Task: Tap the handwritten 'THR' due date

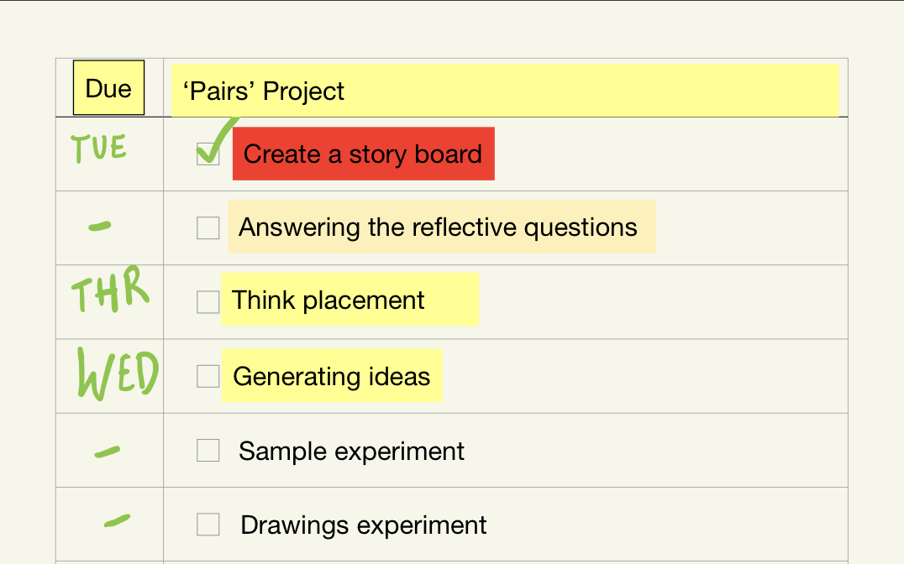Action: point(109,290)
